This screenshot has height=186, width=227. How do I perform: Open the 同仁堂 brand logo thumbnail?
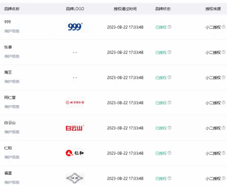pos(75,102)
